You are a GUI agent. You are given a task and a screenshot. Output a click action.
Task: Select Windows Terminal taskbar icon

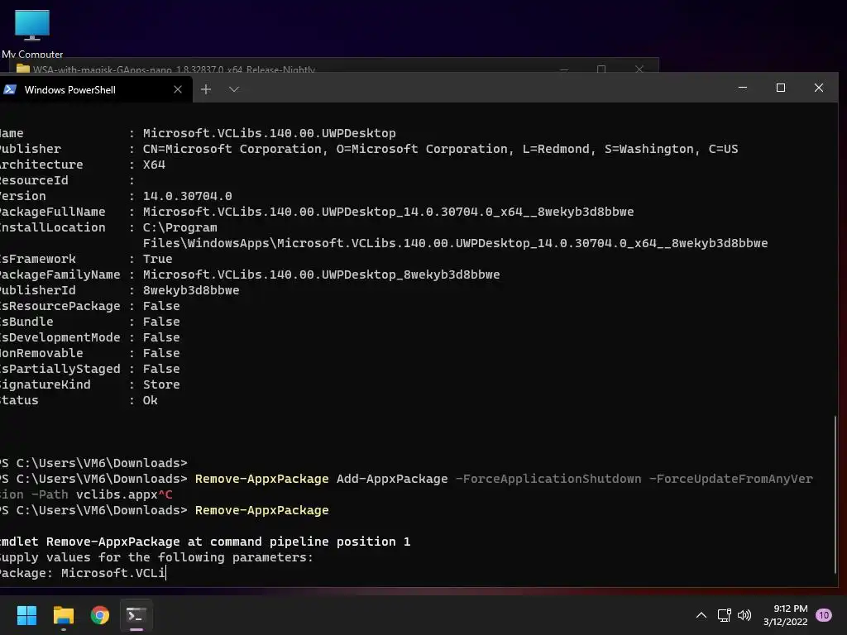(x=136, y=615)
